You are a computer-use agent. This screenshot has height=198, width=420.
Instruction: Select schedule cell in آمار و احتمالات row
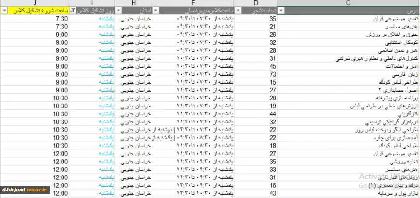tap(193, 66)
